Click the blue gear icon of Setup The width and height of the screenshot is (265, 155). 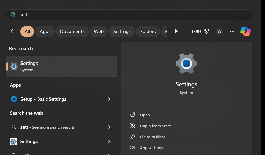(x=14, y=99)
